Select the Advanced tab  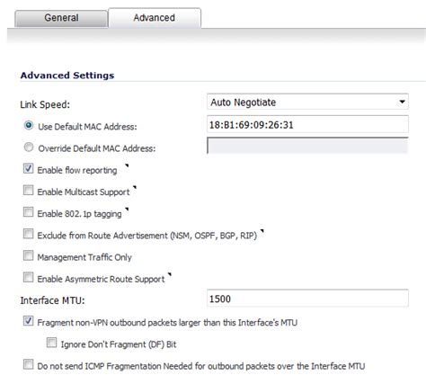(x=155, y=18)
